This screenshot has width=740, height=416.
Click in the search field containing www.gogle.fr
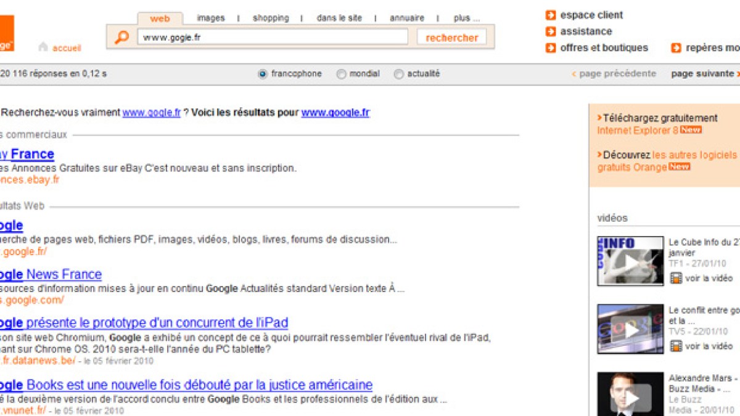273,37
